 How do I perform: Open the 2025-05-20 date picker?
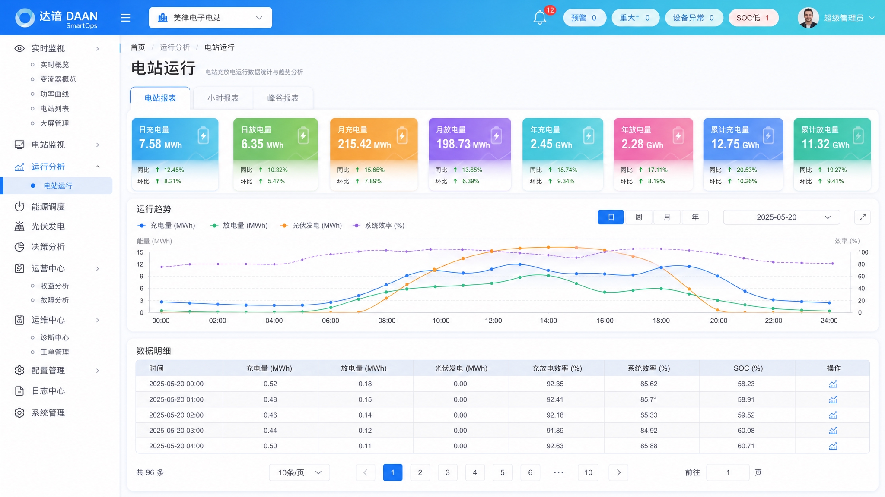tap(781, 217)
